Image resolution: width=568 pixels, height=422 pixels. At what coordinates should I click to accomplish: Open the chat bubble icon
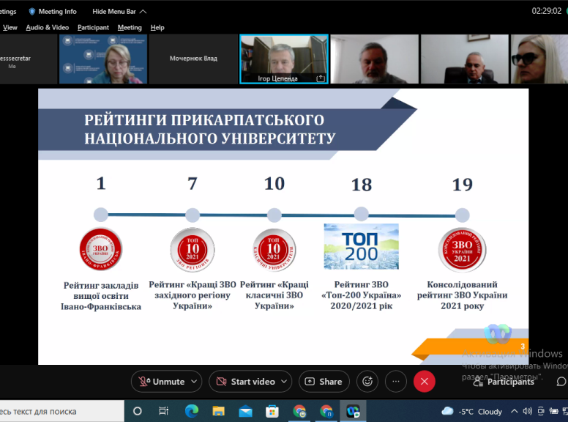tap(561, 382)
